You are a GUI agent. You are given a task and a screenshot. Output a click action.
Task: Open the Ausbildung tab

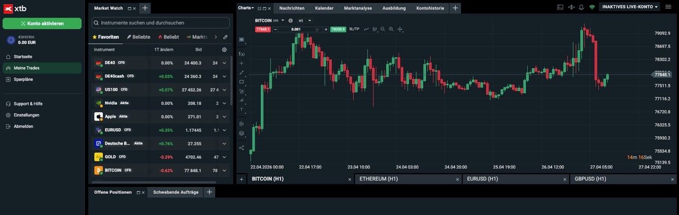tap(394, 8)
